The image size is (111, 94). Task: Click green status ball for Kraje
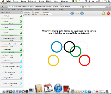[x=21, y=33]
